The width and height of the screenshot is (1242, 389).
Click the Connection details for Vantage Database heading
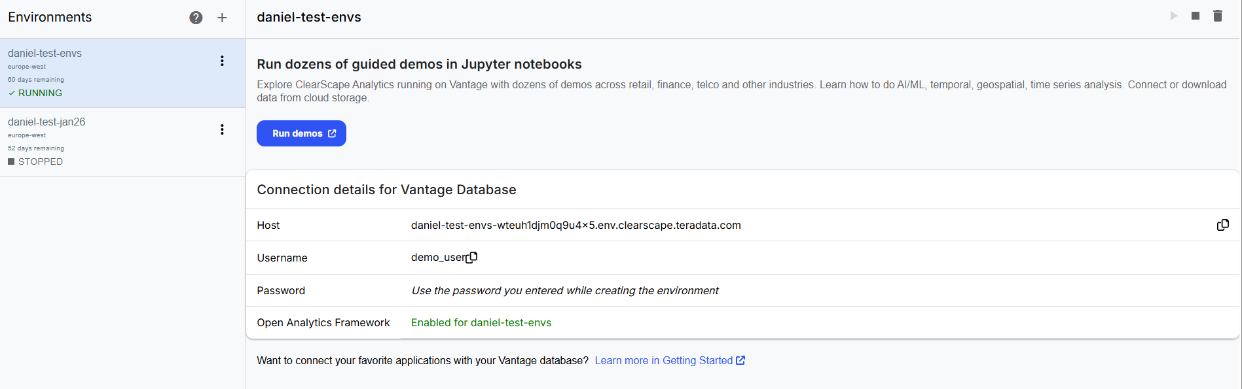(x=386, y=190)
